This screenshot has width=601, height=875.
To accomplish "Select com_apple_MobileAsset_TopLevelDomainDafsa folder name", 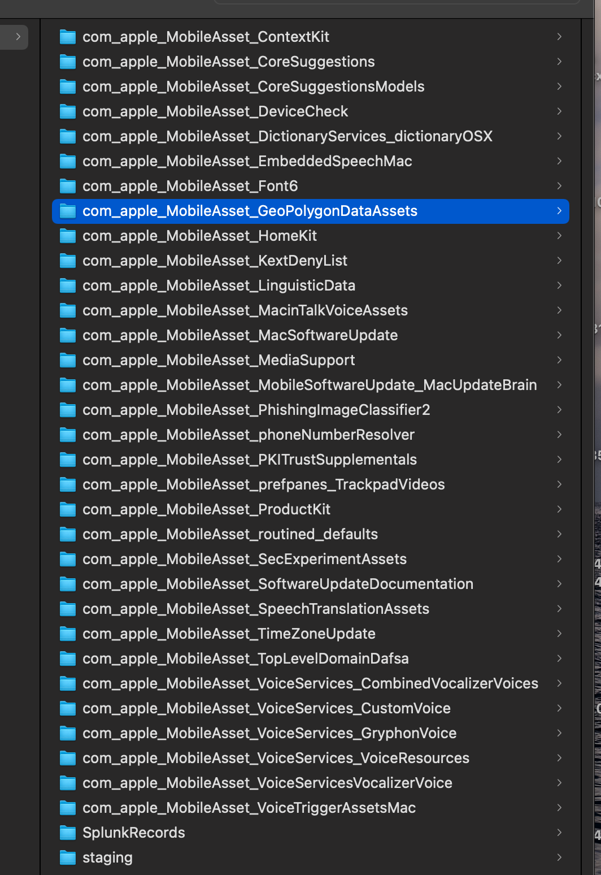I will 246,659.
